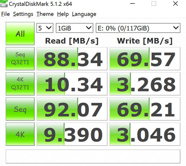This screenshot has height=166, width=186.
Task: Click the CrystalDiskMark app icon in title bar
Action: tap(4, 4)
